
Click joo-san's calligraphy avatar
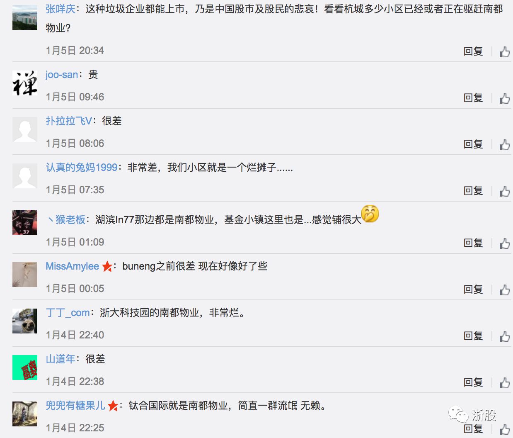[25, 83]
